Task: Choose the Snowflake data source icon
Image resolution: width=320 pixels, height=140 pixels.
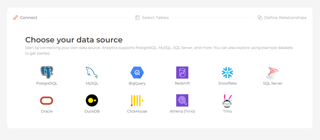Action: point(227,72)
